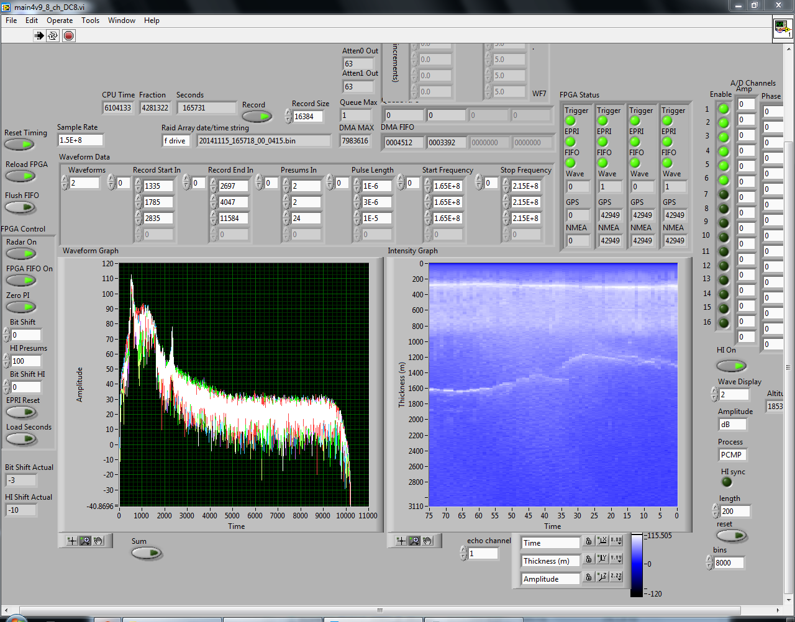Open the X.XX format dropdown for Time
Screen dimensions: 795x622
[x=616, y=541]
